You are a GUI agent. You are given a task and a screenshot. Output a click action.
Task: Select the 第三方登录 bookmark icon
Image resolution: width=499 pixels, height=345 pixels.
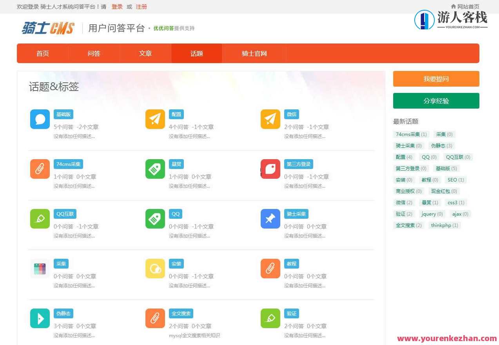tap(270, 169)
